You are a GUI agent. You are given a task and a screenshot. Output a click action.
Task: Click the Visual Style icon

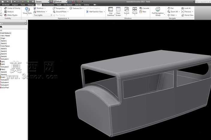pos(27,10)
